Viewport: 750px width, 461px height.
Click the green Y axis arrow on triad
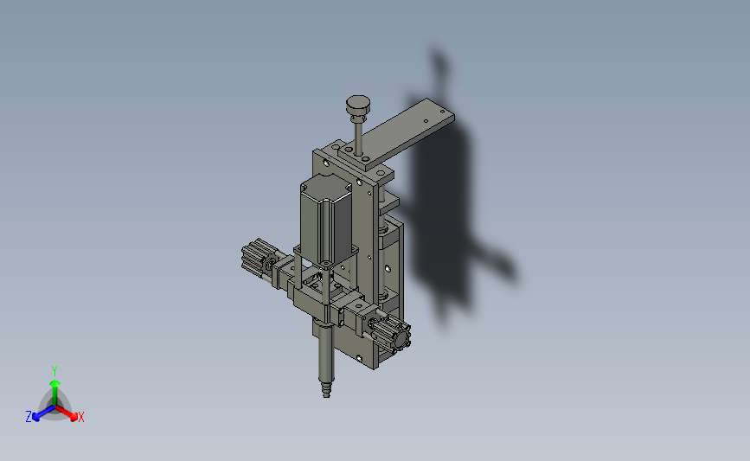click(54, 394)
